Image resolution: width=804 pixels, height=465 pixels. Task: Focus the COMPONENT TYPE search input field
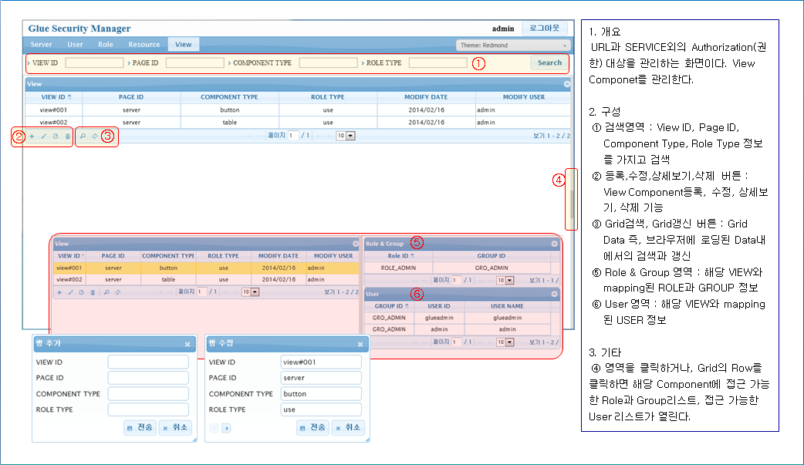pyautogui.click(x=328, y=62)
